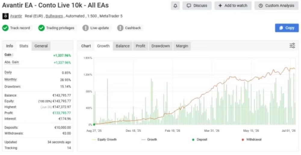Open the chart settings sliders icon
The height and width of the screenshot is (155, 301).
(x=292, y=46)
